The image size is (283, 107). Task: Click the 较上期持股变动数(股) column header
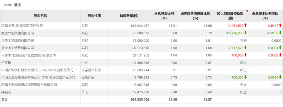[230, 16]
